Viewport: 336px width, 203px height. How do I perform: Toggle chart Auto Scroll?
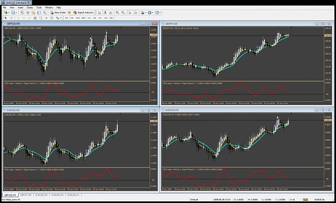tap(130, 13)
